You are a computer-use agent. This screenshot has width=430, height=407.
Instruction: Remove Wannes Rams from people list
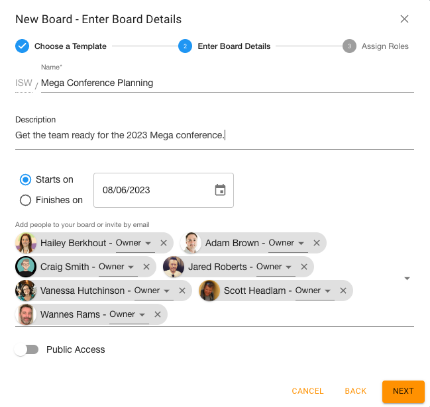click(x=158, y=314)
